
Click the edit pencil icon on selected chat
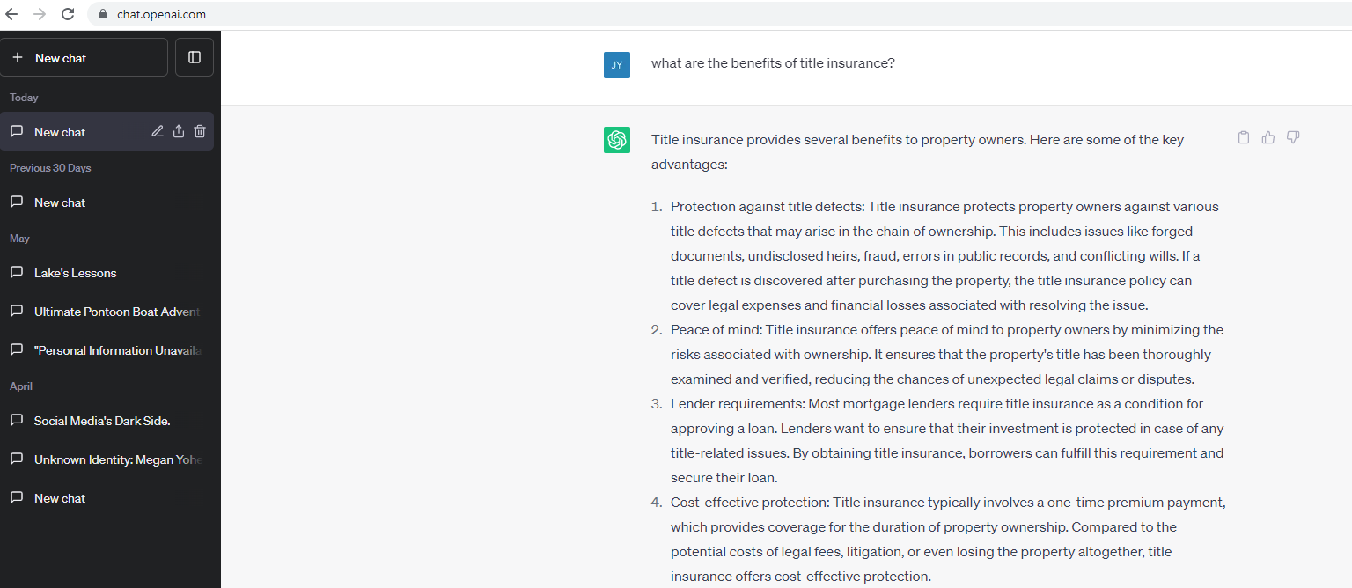[158, 132]
